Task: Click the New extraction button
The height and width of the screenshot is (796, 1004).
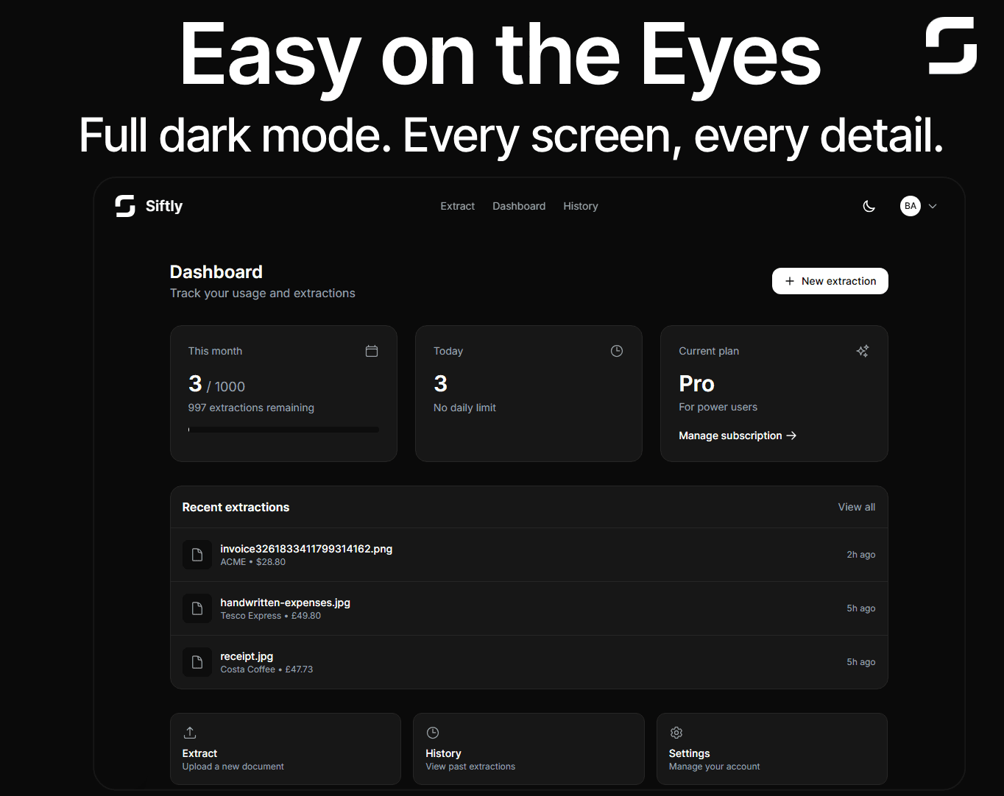Action: (x=830, y=281)
